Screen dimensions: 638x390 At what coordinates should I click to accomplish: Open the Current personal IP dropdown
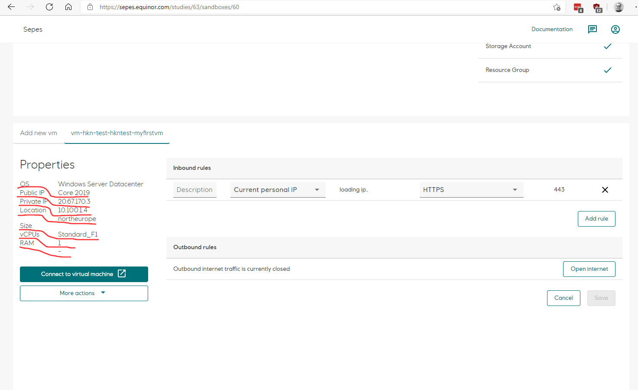(278, 189)
